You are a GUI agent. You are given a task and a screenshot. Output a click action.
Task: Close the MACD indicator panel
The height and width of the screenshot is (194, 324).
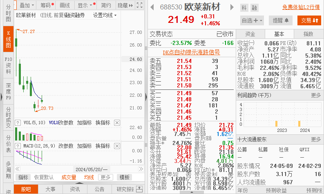[x=117, y=146]
